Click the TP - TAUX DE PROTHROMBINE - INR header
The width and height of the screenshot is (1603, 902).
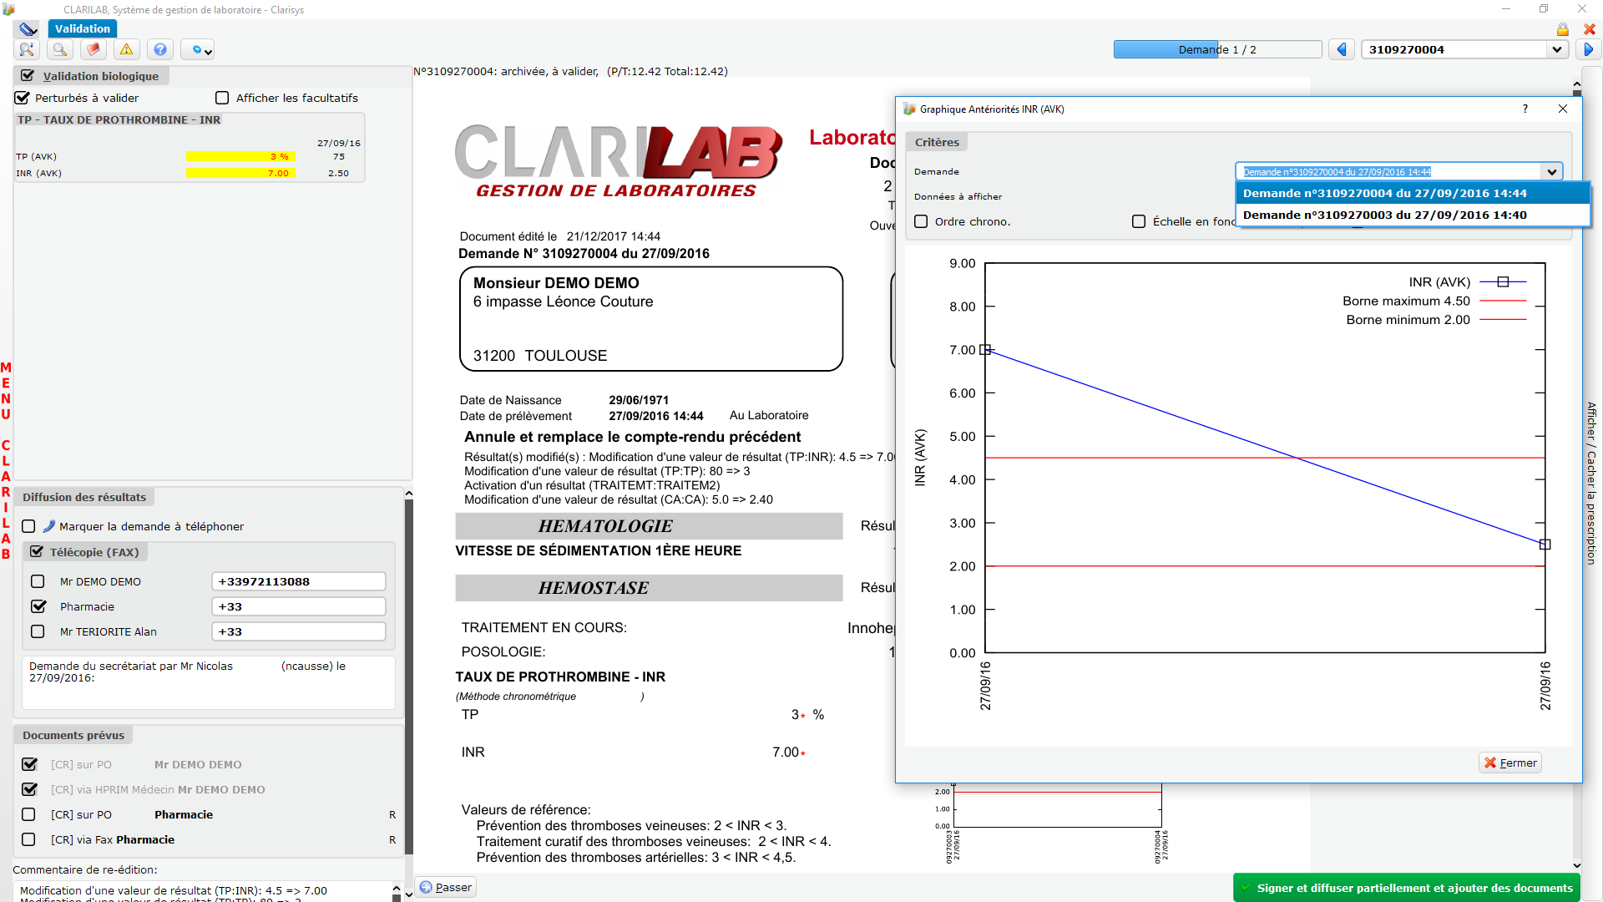pos(119,120)
